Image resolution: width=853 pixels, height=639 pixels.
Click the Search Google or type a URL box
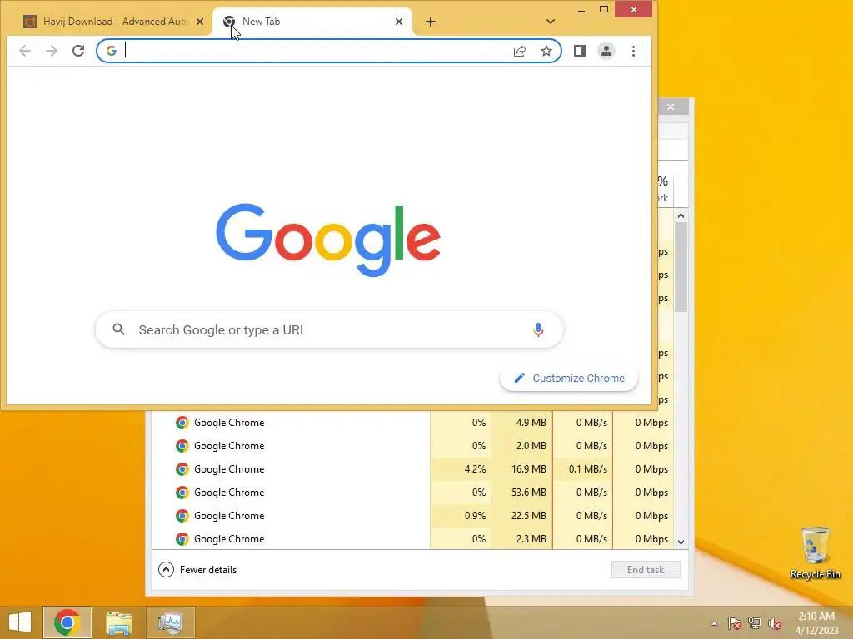[x=329, y=329]
